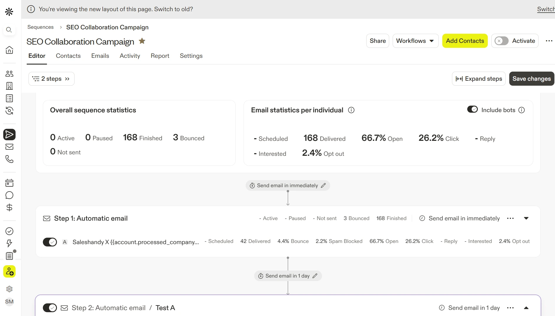Toggle the Saleshandy X email variant switch
Image resolution: width=555 pixels, height=316 pixels.
[x=50, y=242]
